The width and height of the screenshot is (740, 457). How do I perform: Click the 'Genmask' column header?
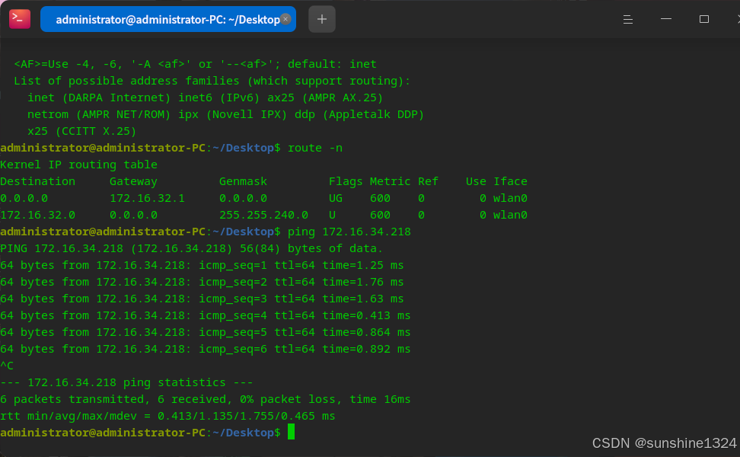pos(243,181)
